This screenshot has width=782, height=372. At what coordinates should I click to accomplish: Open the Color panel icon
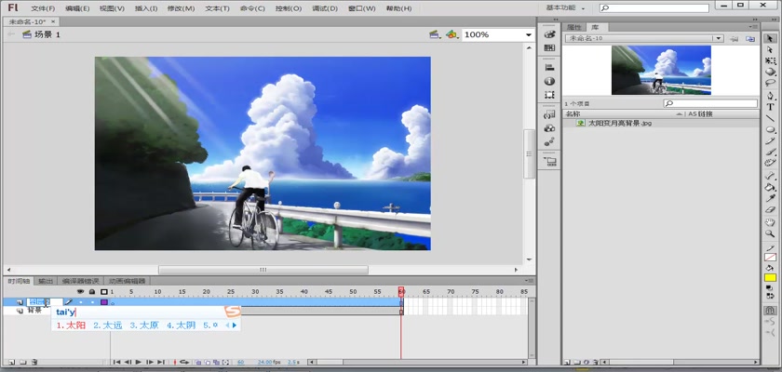click(x=549, y=34)
